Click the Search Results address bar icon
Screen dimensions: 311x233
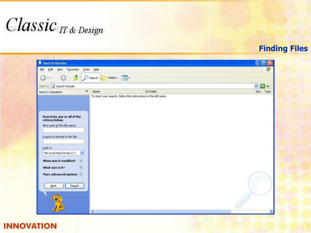coord(53,86)
